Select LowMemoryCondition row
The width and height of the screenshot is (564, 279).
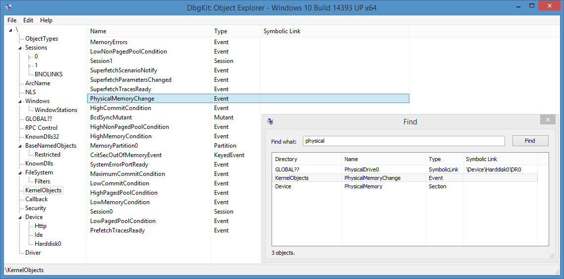click(x=174, y=202)
